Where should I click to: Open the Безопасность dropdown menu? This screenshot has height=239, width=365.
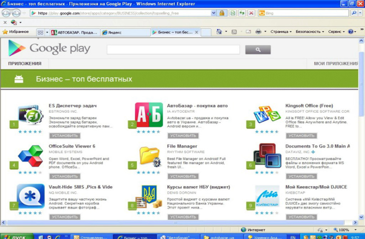click(x=310, y=32)
